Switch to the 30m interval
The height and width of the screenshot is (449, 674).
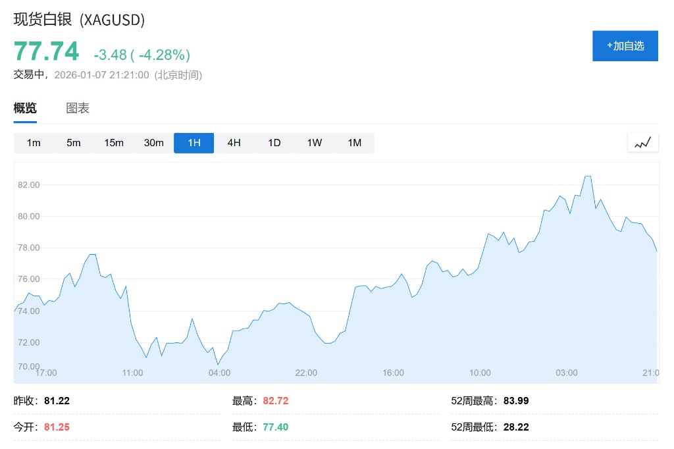[154, 143]
